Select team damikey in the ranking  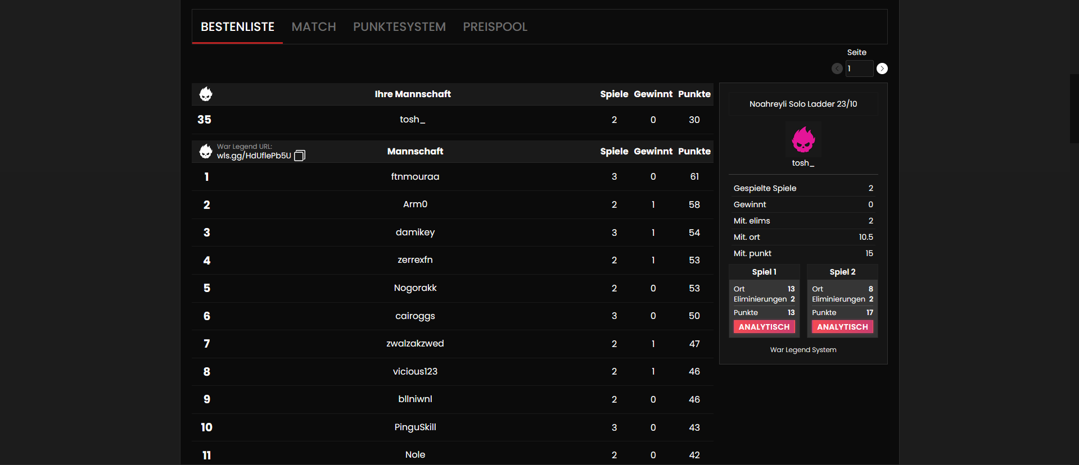click(x=453, y=233)
